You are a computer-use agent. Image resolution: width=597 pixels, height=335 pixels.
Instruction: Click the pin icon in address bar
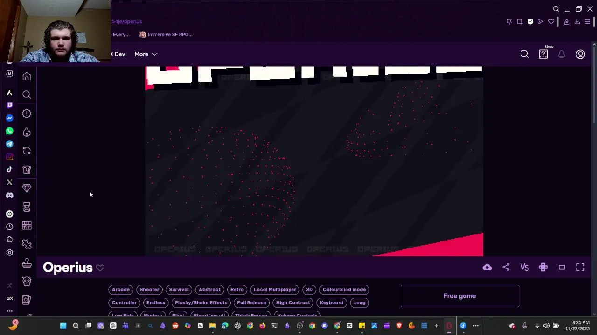509,21
